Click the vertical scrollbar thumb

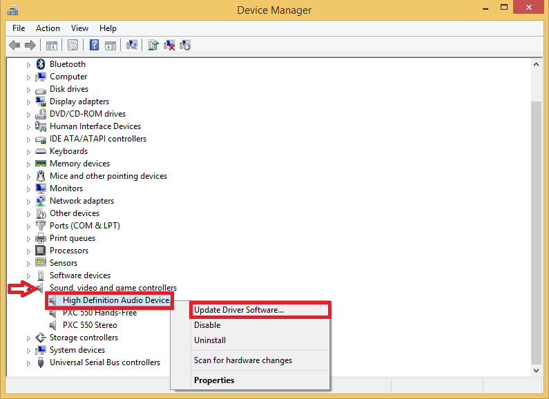click(x=536, y=233)
